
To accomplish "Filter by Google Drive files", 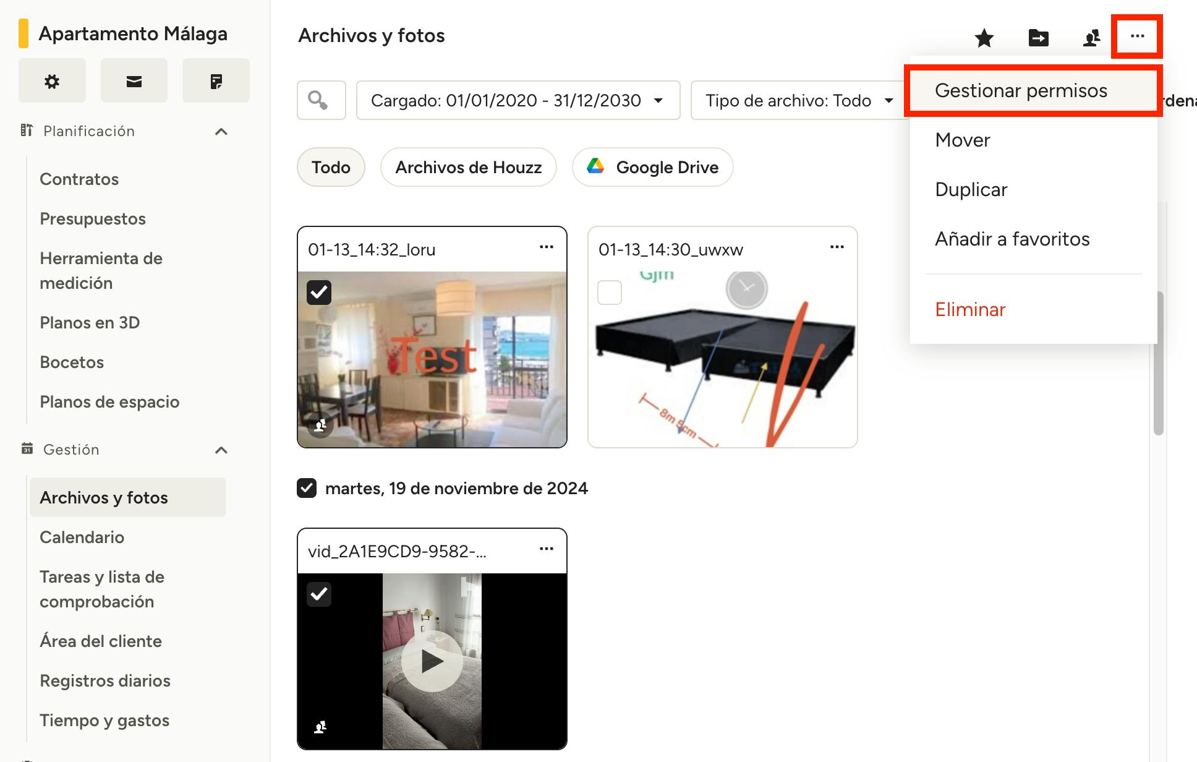I will [x=653, y=167].
